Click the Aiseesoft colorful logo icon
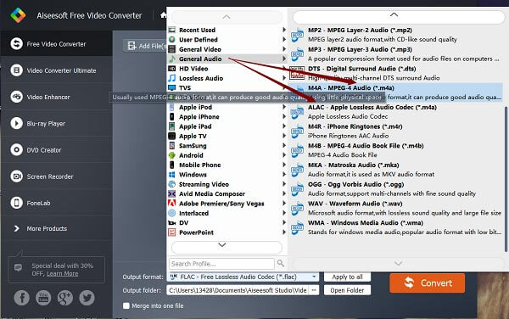The image size is (509, 319). 18,15
